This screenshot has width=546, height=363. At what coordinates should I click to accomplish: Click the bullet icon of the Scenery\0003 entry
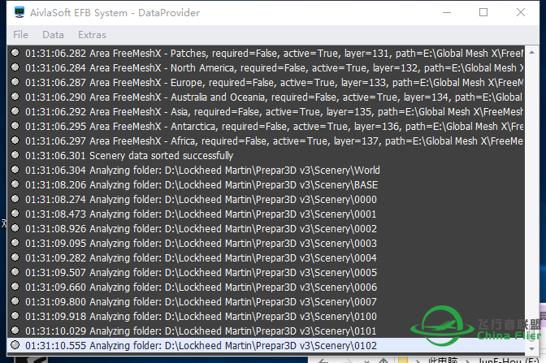tap(15, 243)
